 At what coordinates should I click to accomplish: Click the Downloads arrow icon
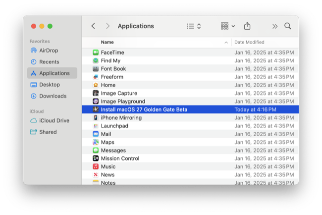pyautogui.click(x=34, y=96)
